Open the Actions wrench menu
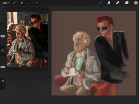 pyautogui.click(x=14, y=3)
